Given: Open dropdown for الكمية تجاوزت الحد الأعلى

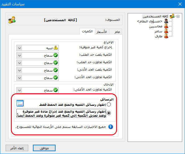Looking at the screenshot, I should point(20,90).
